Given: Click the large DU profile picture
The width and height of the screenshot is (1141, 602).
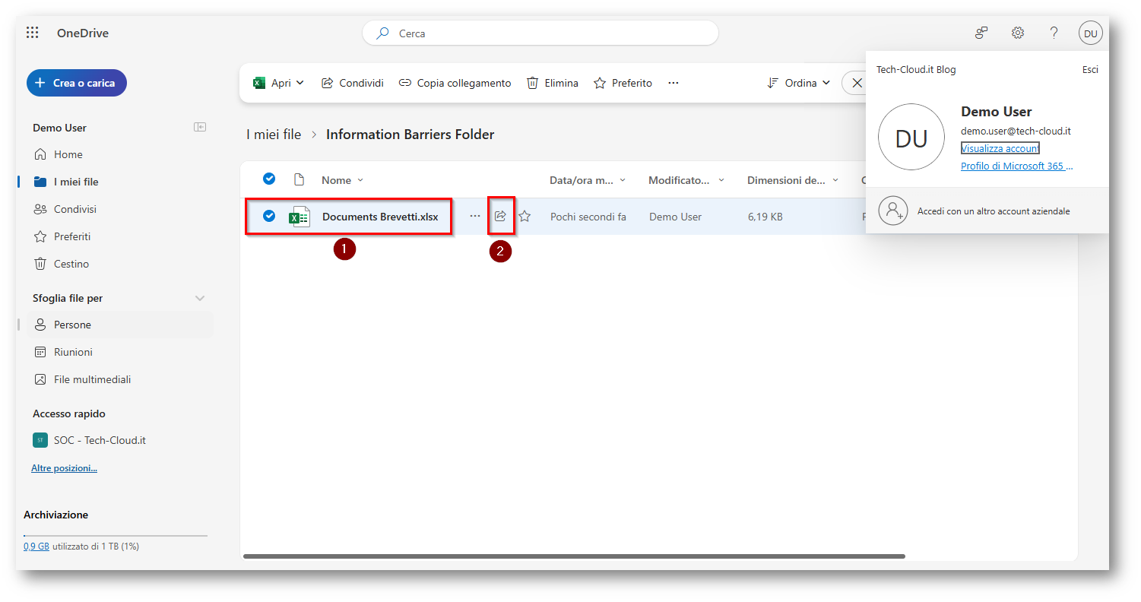Looking at the screenshot, I should click(x=911, y=138).
